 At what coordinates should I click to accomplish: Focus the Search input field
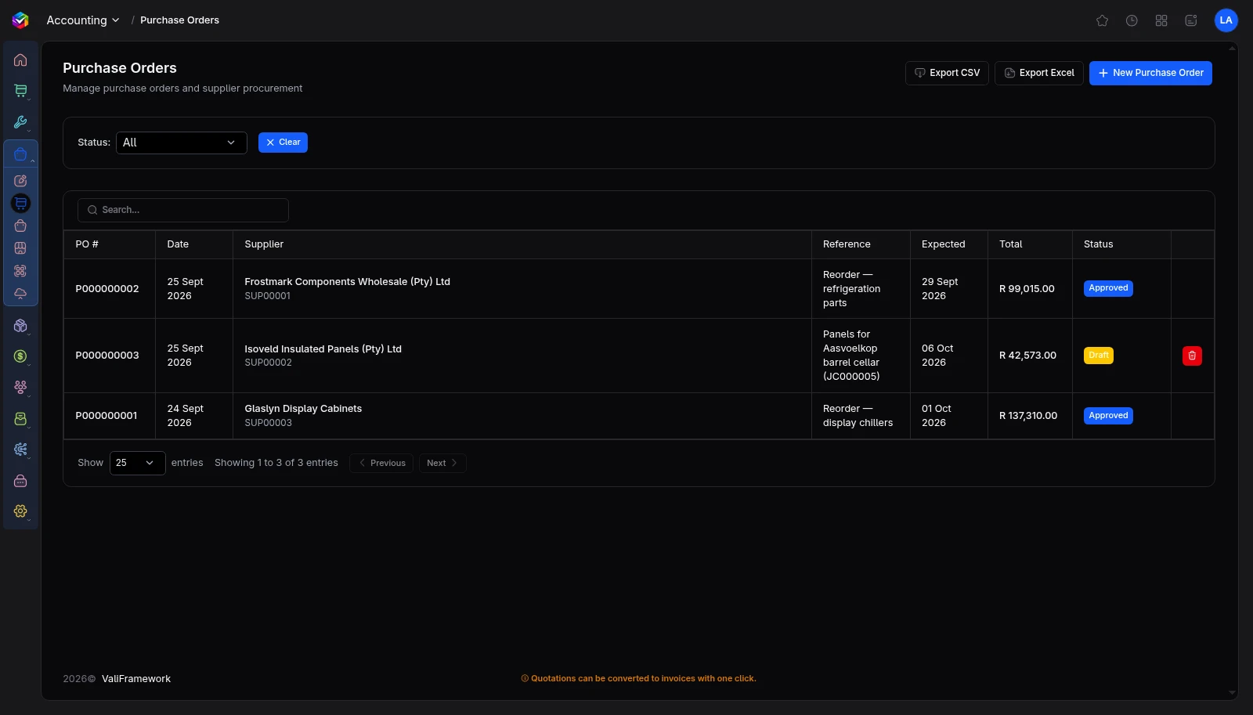tap(183, 210)
